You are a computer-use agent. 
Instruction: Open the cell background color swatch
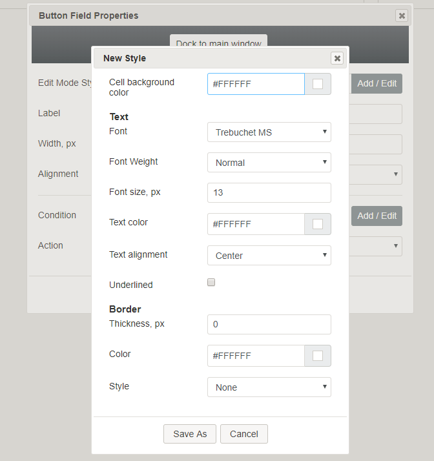[x=318, y=84]
